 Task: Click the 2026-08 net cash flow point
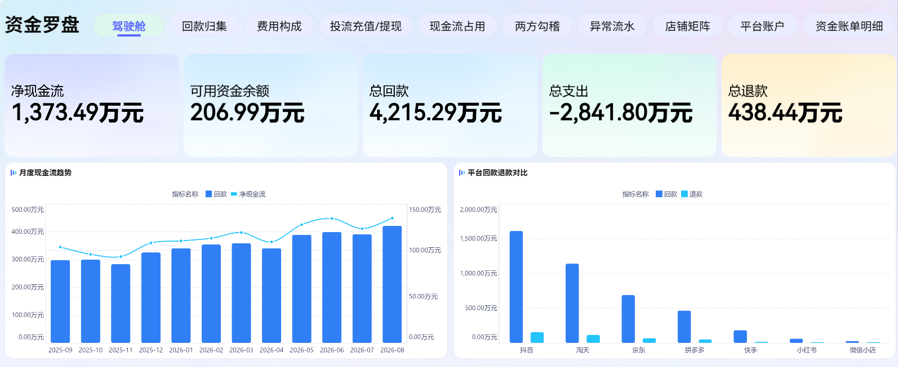(392, 218)
